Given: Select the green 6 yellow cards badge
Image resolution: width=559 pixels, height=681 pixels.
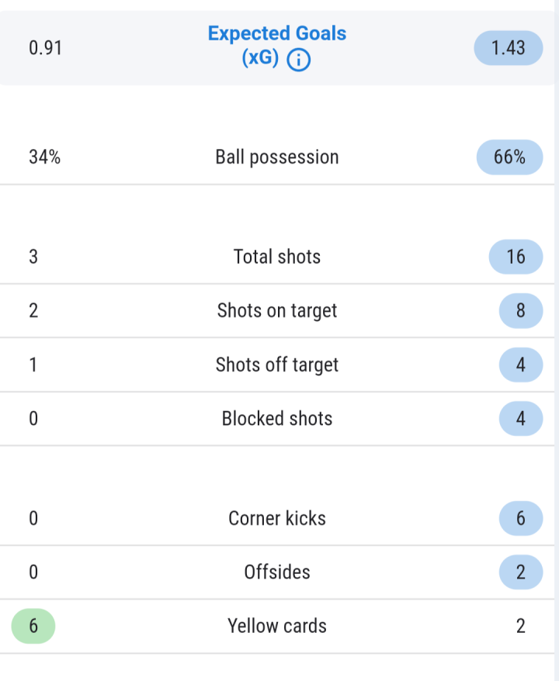Looking at the screenshot, I should 33,626.
